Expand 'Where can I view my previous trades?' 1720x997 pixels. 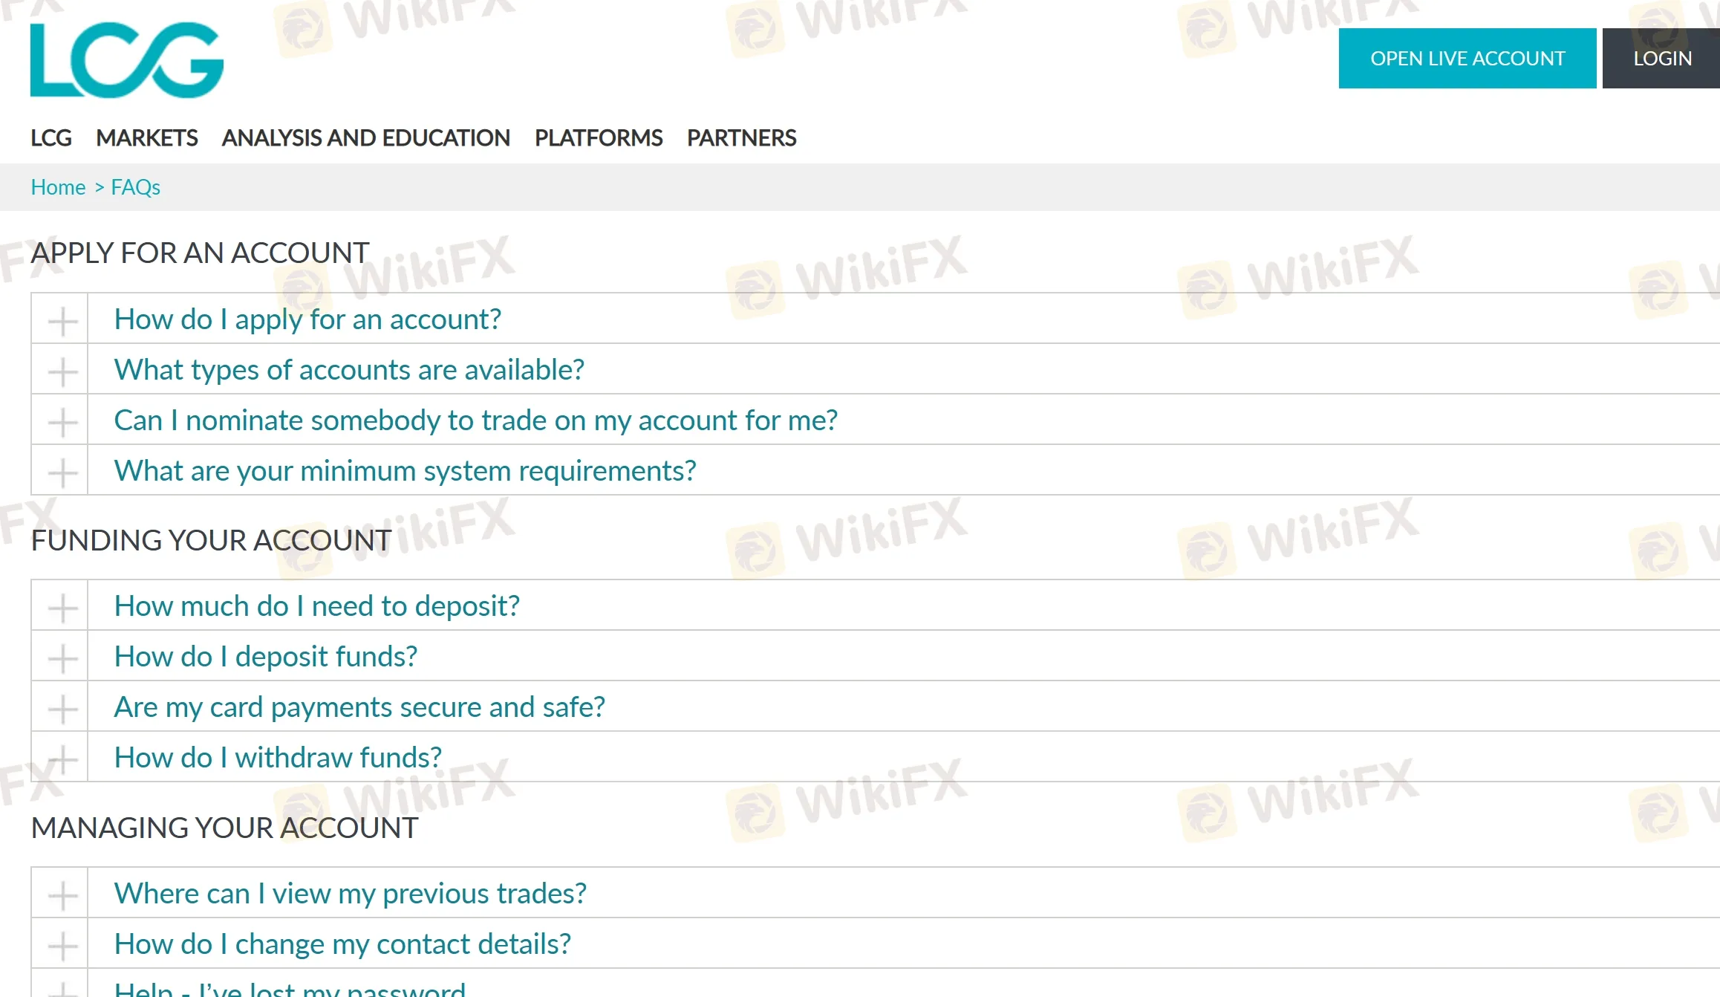pyautogui.click(x=351, y=894)
